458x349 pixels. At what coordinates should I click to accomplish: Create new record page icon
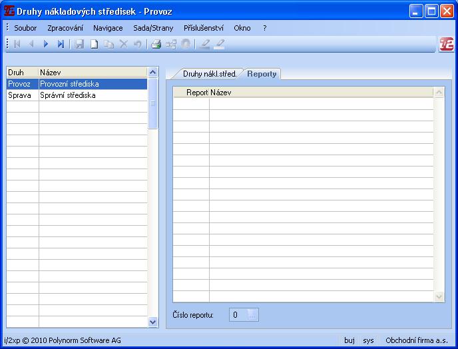(94, 44)
